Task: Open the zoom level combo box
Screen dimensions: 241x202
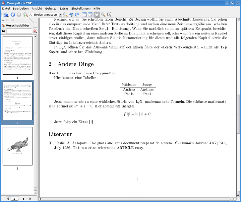Action: [x=45, y=15]
